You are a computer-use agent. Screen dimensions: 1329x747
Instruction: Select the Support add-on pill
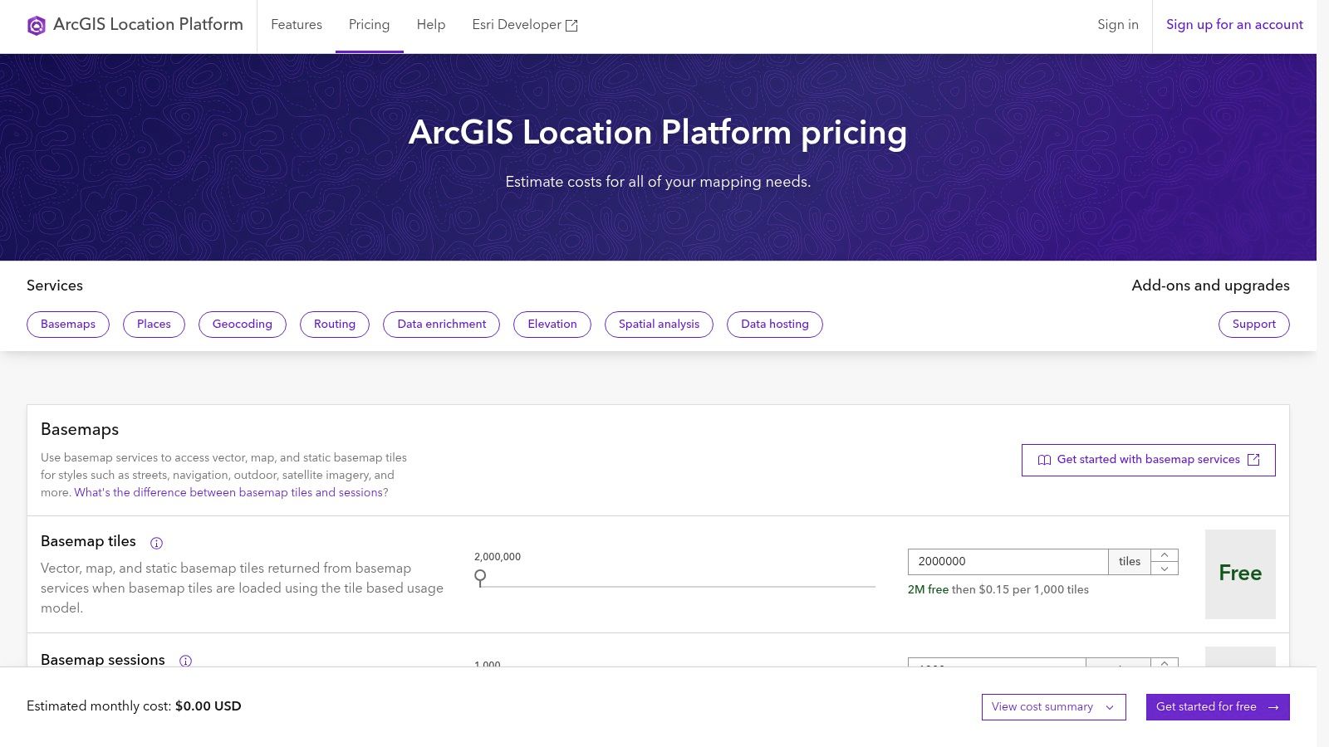[x=1254, y=325]
